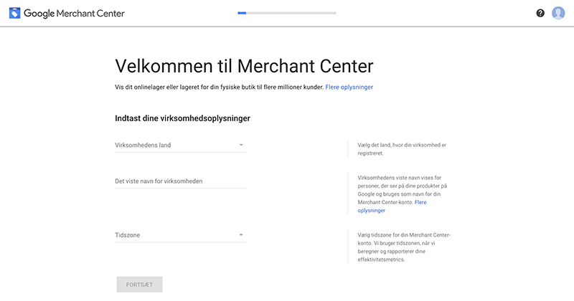Focus the Det viste navn for virksomheden field

click(x=180, y=181)
